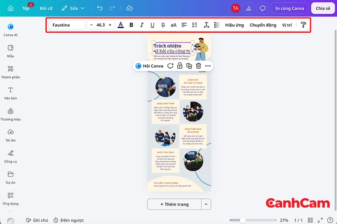Click Hỏi Canva in floating toolbar
Image resolution: width=337 pixels, height=224 pixels.
click(x=149, y=66)
